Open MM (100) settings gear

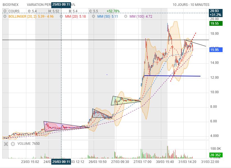tap(126, 16)
